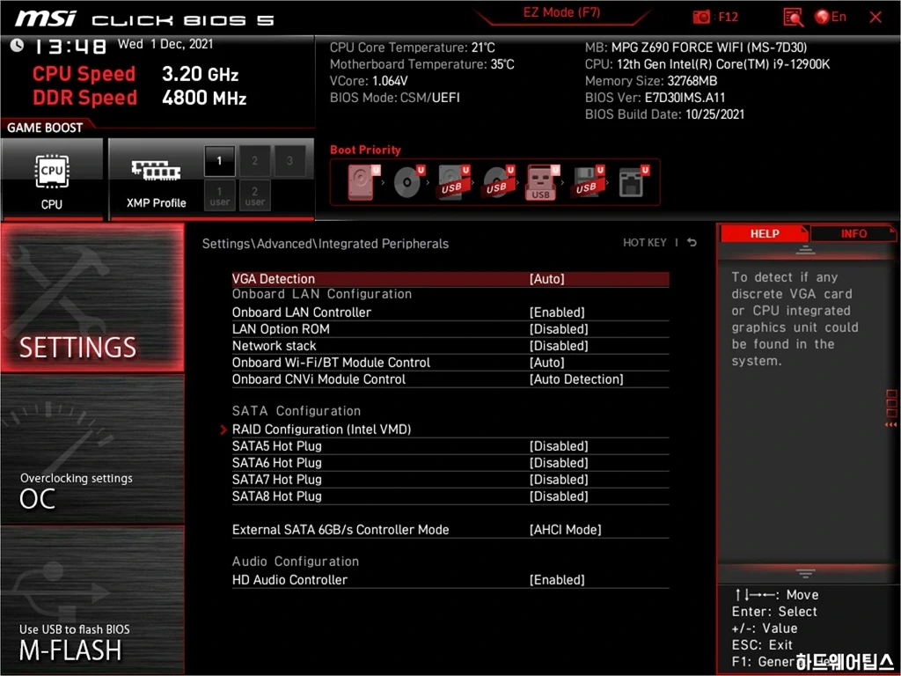Select the USB hard disk boot icon

(x=453, y=182)
